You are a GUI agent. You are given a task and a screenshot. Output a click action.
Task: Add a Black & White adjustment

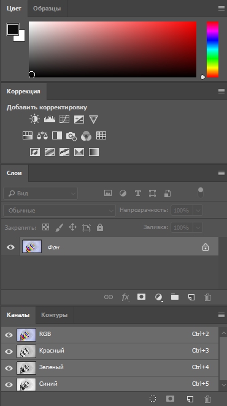pyautogui.click(x=57, y=135)
